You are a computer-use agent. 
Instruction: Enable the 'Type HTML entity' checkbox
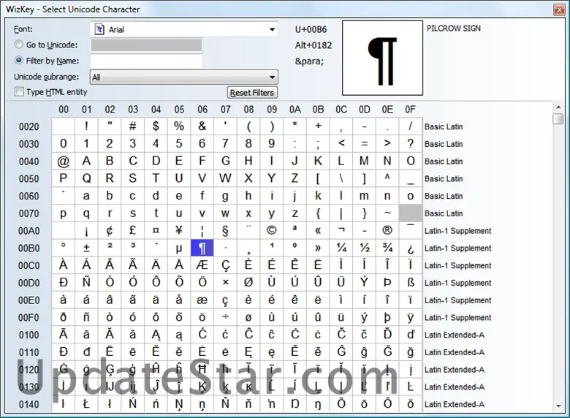[x=19, y=92]
